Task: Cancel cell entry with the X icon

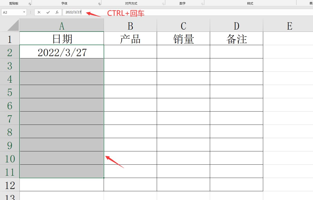Action: pos(39,12)
